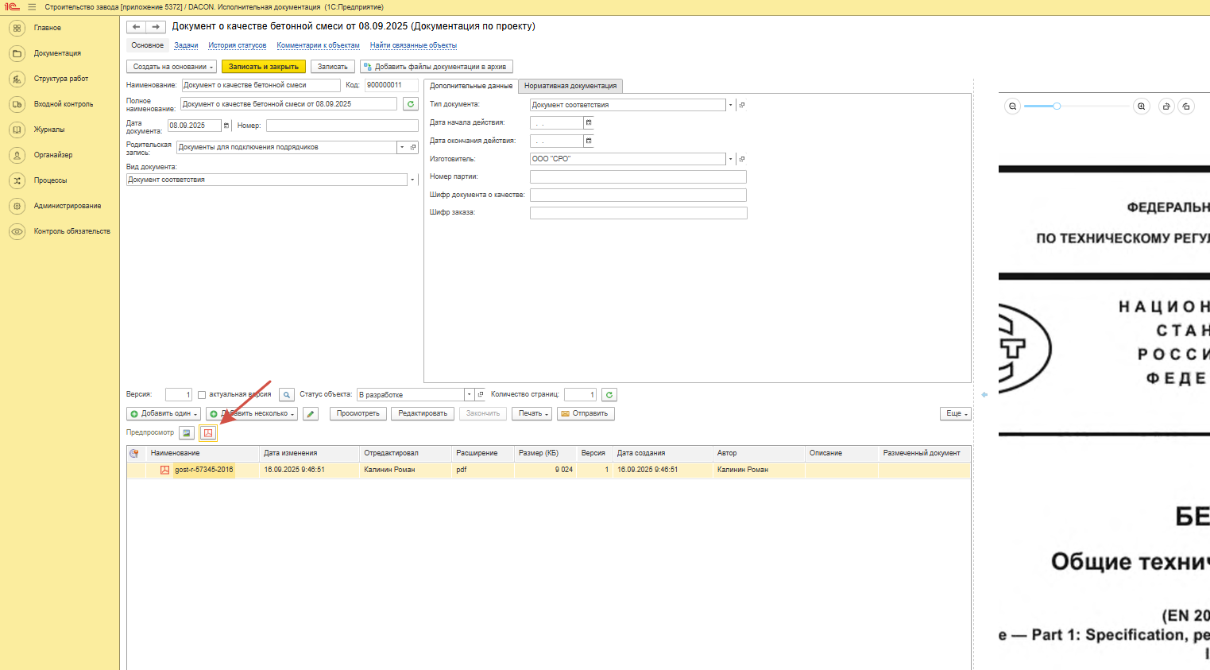
Task: Expand the Изготовитель dropdown
Action: (730, 159)
